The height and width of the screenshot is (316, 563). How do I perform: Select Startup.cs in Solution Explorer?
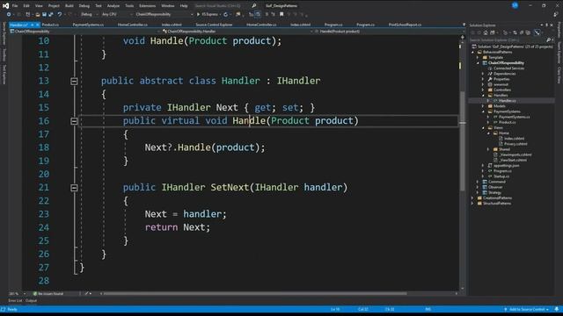[x=501, y=176]
